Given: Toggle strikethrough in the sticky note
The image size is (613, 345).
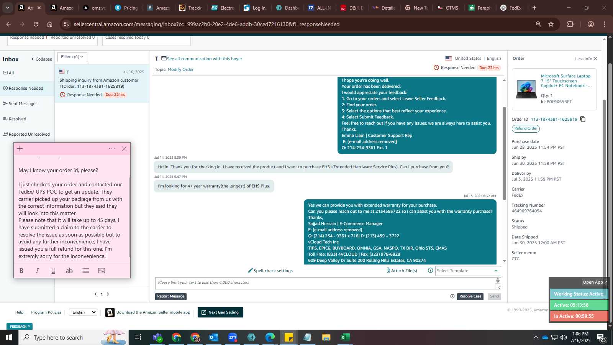Looking at the screenshot, I should coord(69,271).
